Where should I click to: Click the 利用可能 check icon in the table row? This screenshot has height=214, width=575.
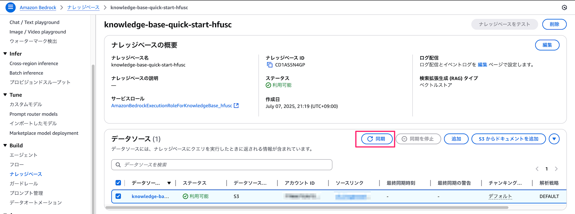(x=185, y=196)
